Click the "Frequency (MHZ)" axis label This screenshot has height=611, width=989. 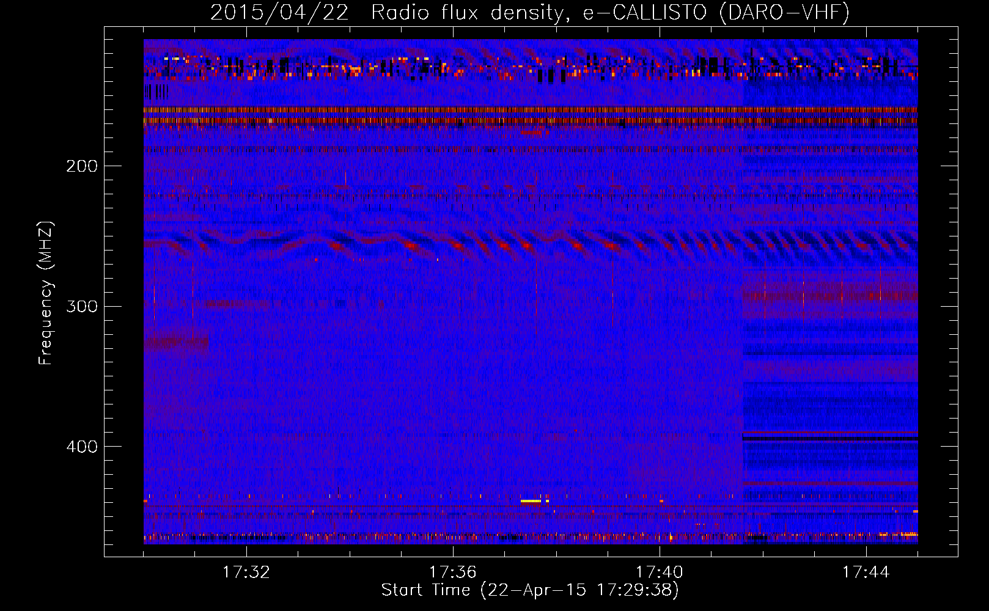pyautogui.click(x=46, y=293)
